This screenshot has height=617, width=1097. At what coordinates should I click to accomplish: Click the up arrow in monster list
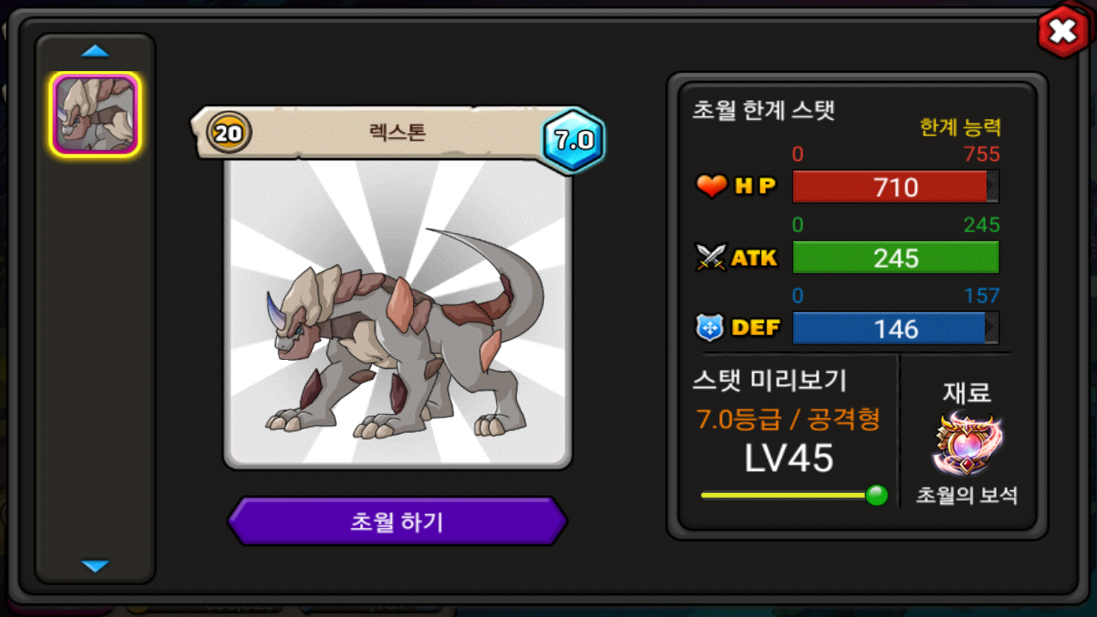[x=95, y=51]
